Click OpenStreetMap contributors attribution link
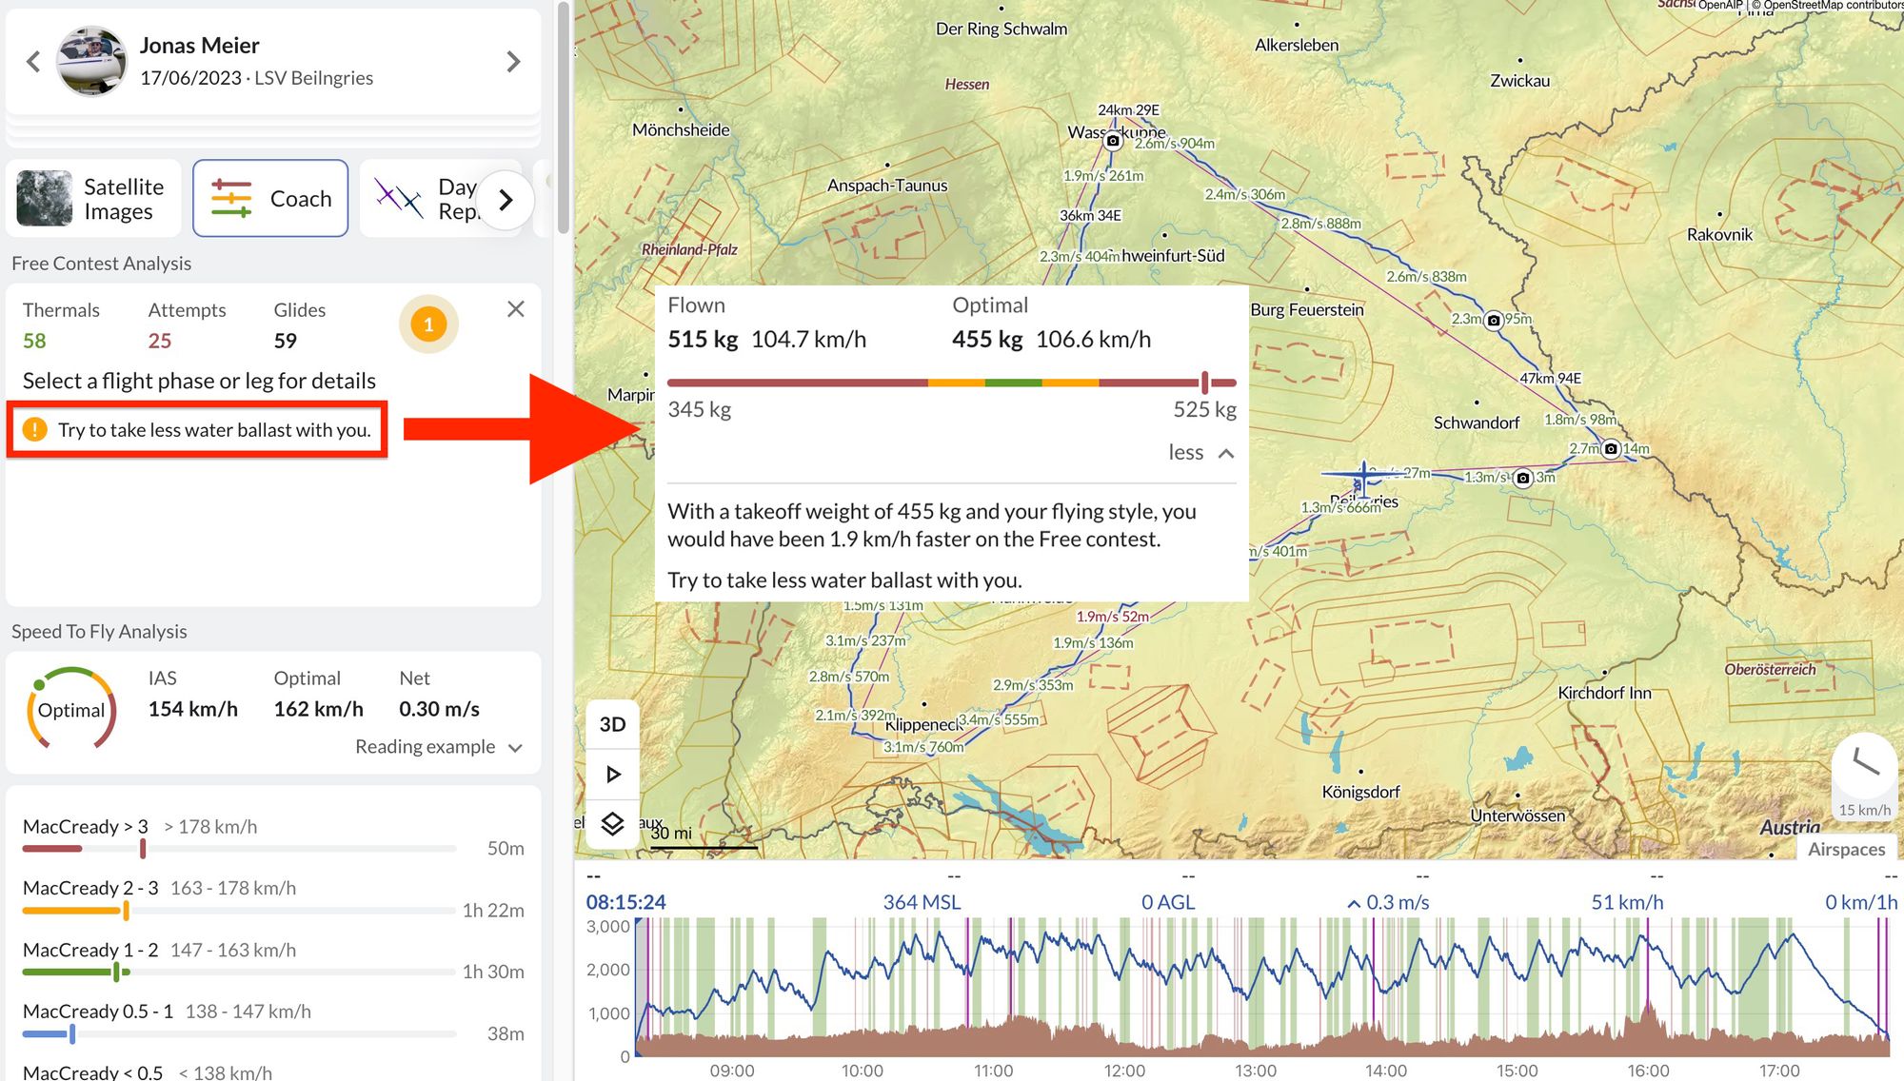 click(x=1833, y=6)
